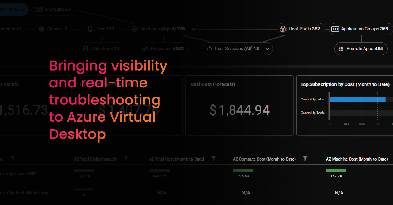This screenshot has width=393, height=205.
Task: Click the Hosts server icon
Action: tap(90, 29)
